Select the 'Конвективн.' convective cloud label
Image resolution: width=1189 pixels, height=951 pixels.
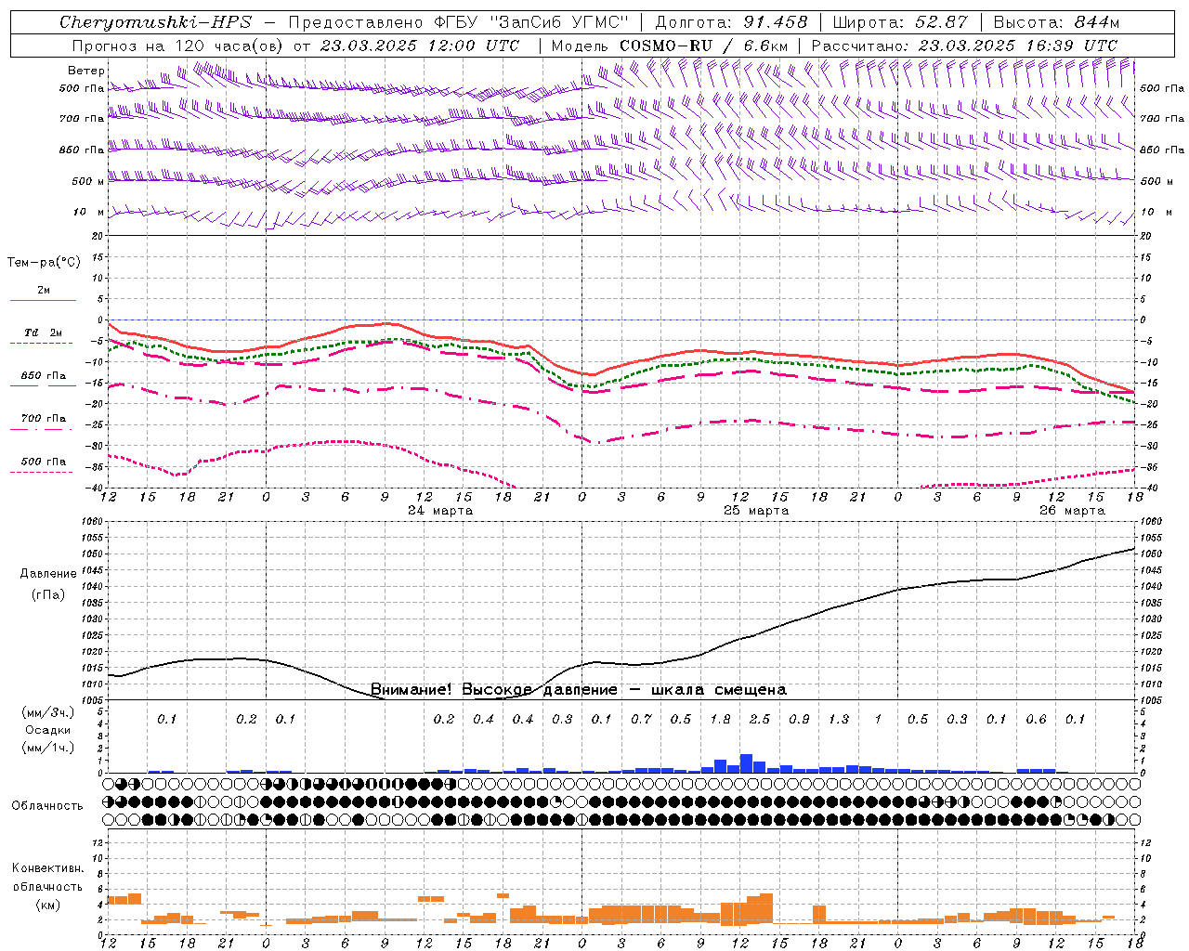(x=48, y=868)
